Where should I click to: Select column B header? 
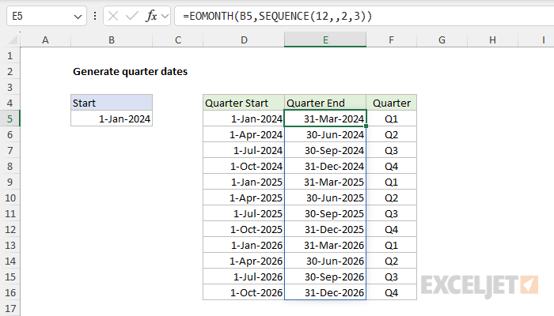tap(112, 39)
